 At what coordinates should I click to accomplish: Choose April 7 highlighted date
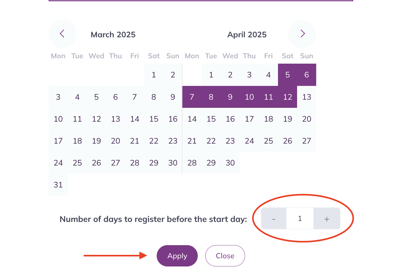[192, 97]
